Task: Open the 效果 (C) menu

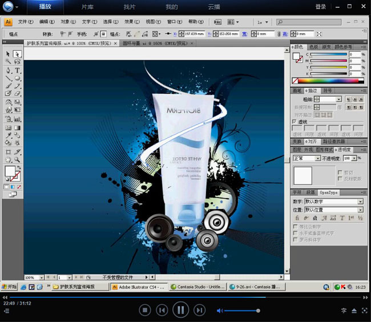Action: [132, 22]
